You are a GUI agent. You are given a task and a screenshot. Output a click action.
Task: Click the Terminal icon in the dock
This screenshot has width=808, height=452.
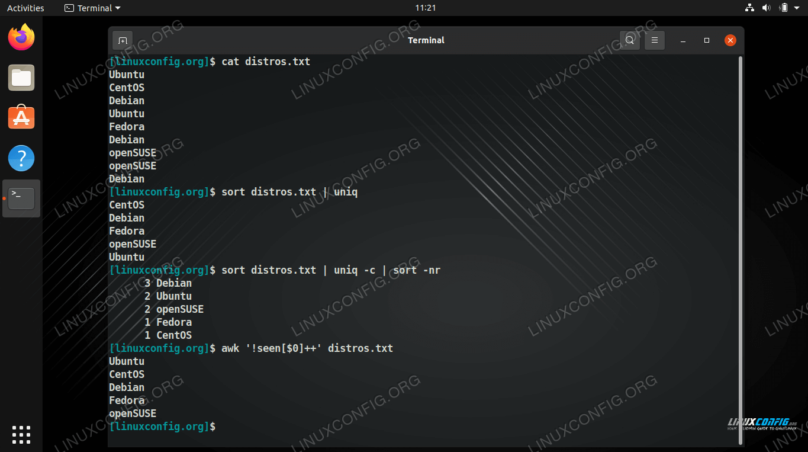tap(21, 198)
